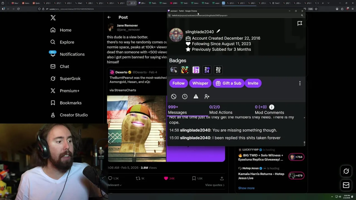This screenshot has height=200, width=356.
Task: Click the Invite button
Action: click(253, 83)
